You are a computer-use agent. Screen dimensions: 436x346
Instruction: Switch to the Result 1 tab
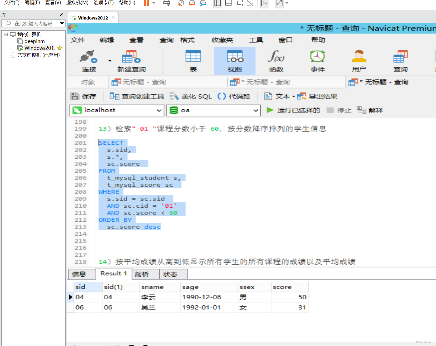(113, 274)
